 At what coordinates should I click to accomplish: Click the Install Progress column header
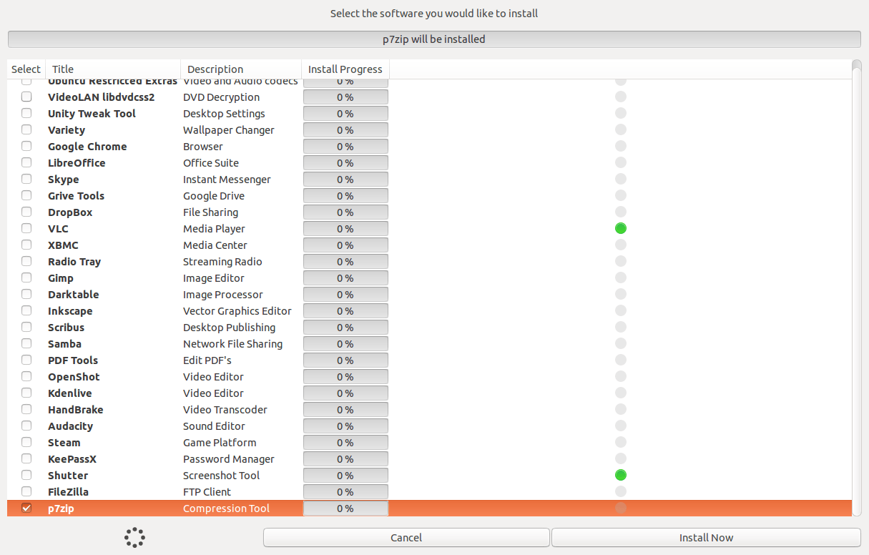click(345, 69)
